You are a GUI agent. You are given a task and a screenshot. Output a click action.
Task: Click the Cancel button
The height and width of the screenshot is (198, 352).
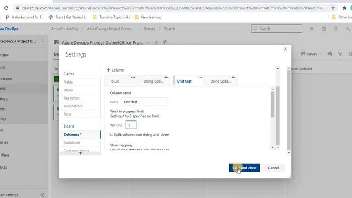click(x=273, y=168)
